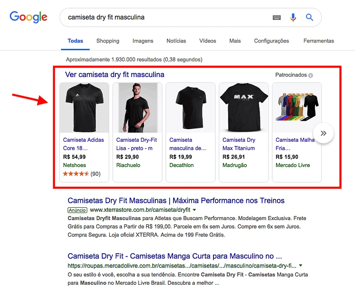Select the Todas tab
This screenshot has width=355, height=298.
[75, 41]
